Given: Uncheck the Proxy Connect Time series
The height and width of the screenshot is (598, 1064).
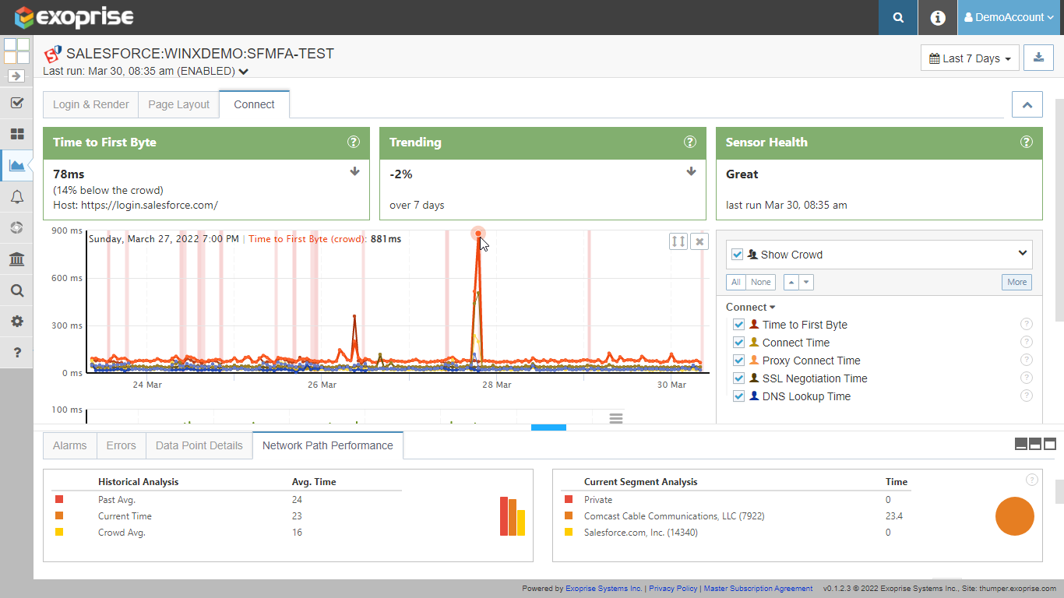Looking at the screenshot, I should (x=739, y=361).
